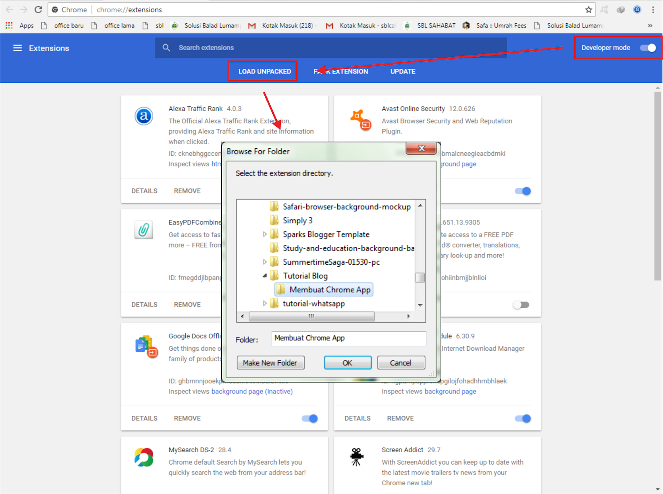Viewport: 663px width, 494px height.
Task: Click the PACK EXTENSION button
Action: tap(341, 71)
